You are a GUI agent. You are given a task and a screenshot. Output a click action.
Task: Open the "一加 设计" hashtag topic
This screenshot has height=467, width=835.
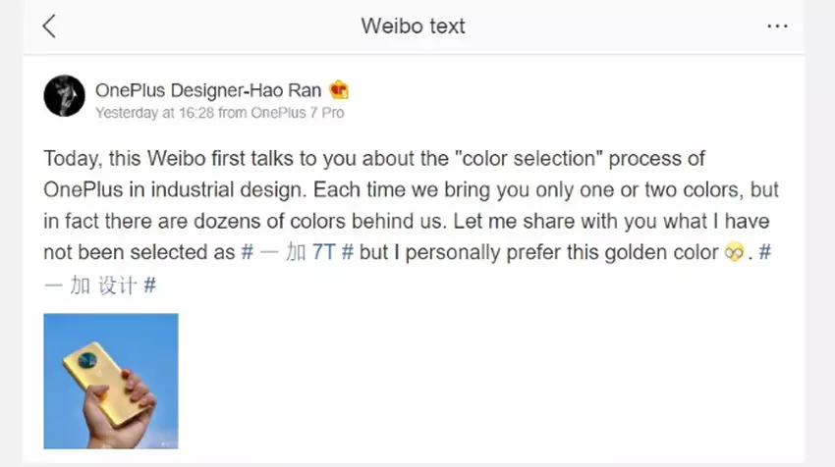[x=100, y=285]
